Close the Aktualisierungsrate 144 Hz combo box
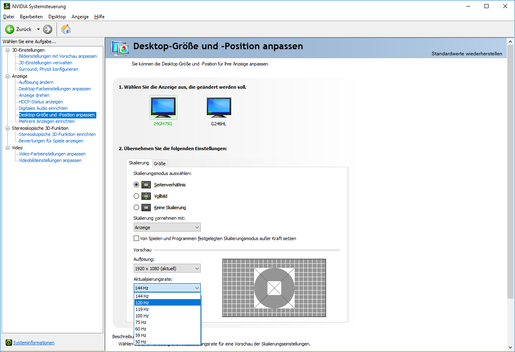Image resolution: width=515 pixels, height=352 pixels. (167, 288)
